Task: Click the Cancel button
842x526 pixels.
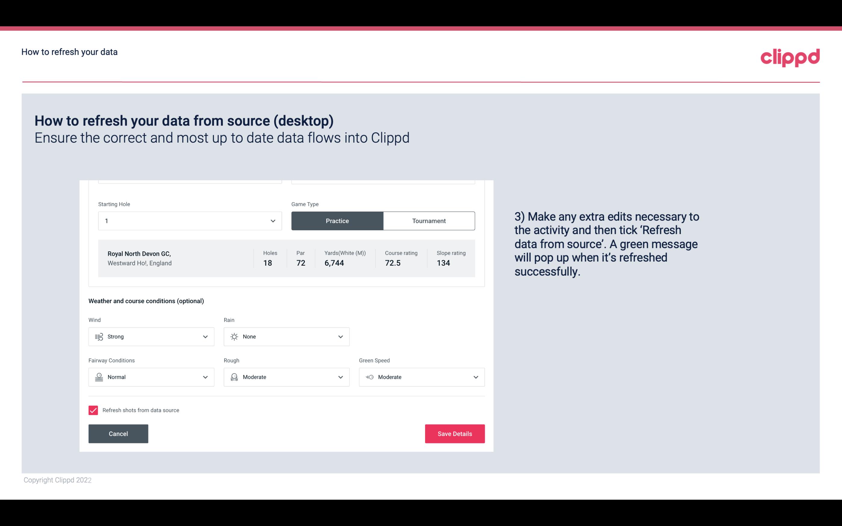Action: [x=118, y=433]
